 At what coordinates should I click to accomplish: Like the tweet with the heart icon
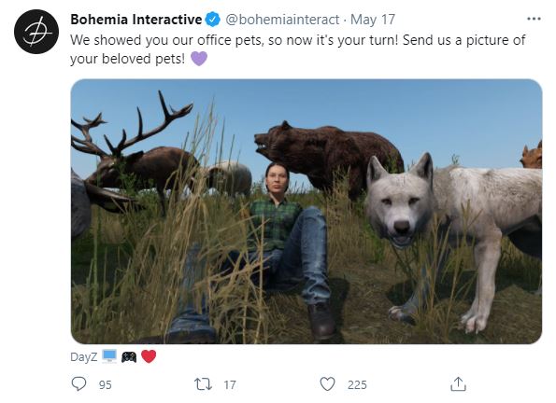click(327, 384)
